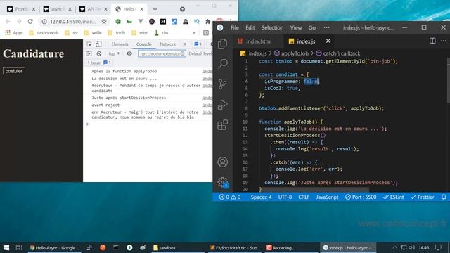
Task: Go back in Chrome
Action: 8,22
